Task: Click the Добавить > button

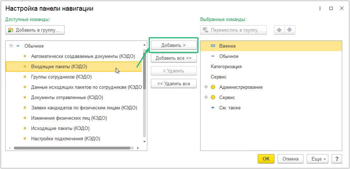Action: (174, 45)
